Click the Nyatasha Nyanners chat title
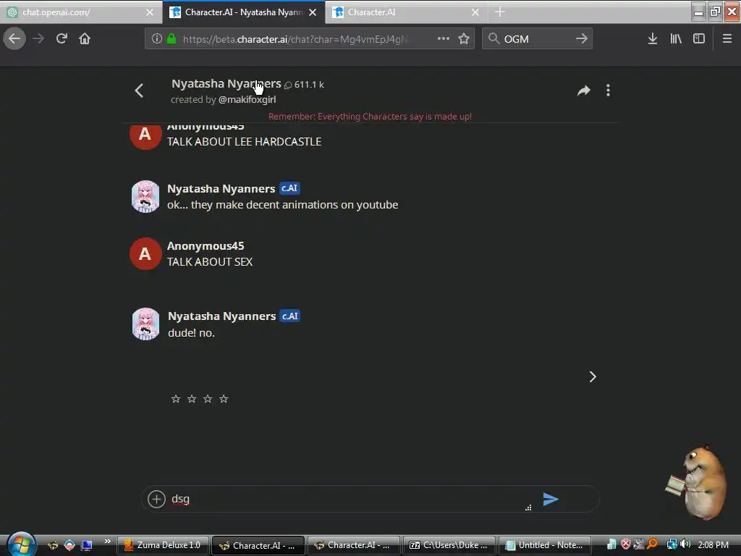Image resolution: width=741 pixels, height=556 pixels. [226, 84]
